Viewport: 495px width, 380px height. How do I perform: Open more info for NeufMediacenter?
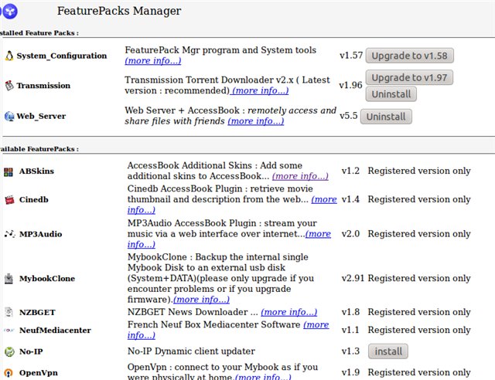click(x=316, y=325)
